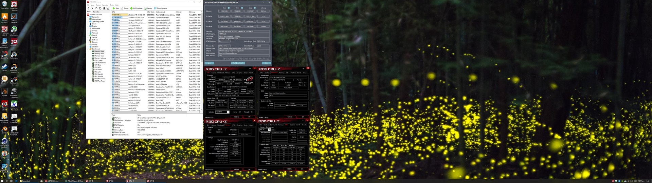This screenshot has width=652, height=183.
Task: Switch to AIDA64 Cache & Memory taskbar button
Action: click(x=75, y=181)
